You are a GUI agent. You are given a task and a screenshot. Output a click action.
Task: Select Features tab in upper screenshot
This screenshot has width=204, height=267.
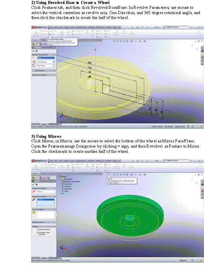tap(36, 40)
